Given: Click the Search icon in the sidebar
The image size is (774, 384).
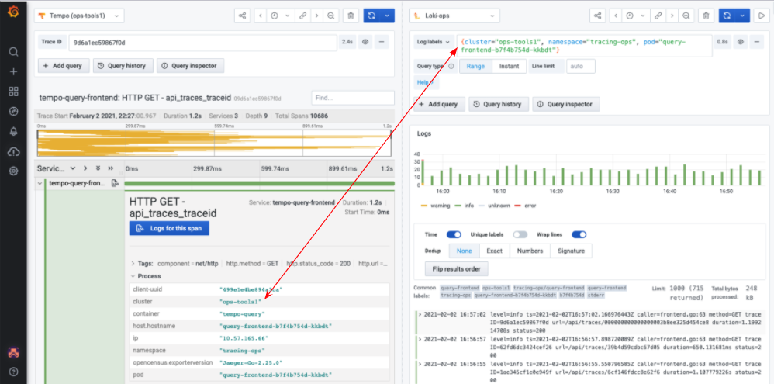Looking at the screenshot, I should 13,52.
